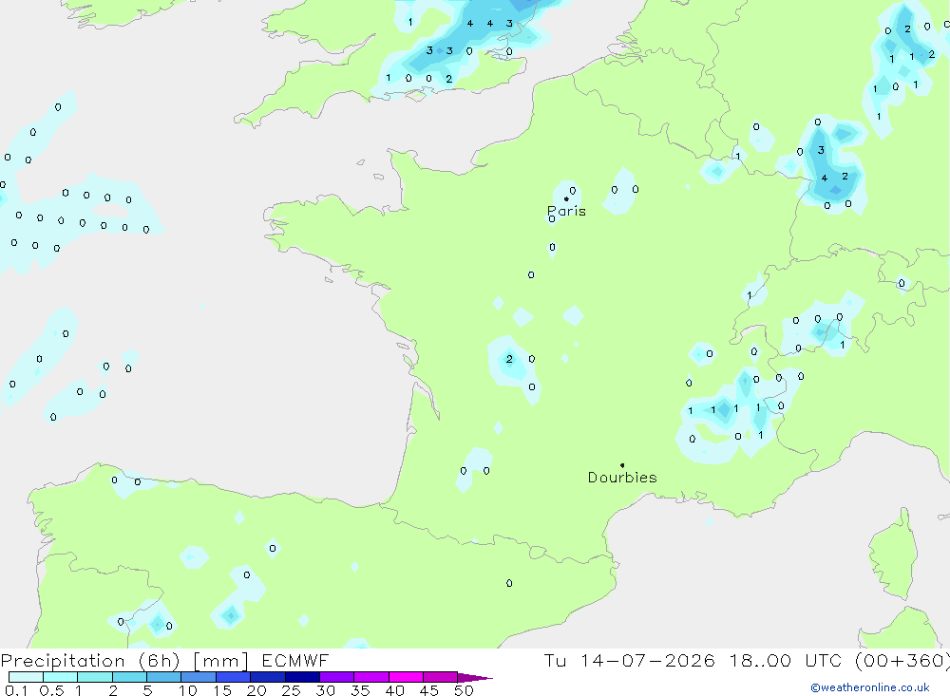Click the Paris location dot marker

(x=566, y=198)
